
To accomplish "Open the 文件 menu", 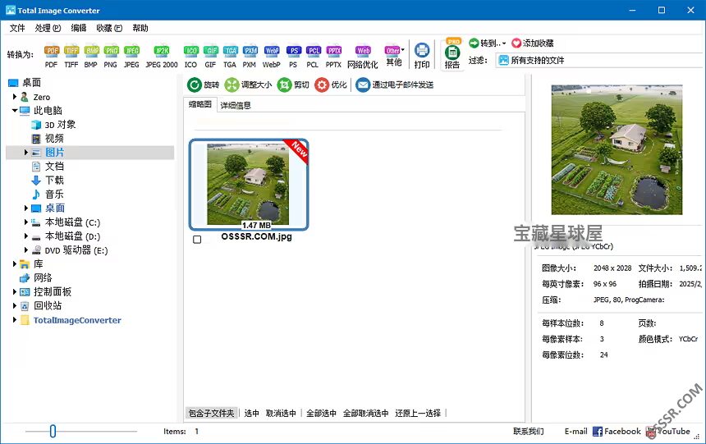I will 17,28.
